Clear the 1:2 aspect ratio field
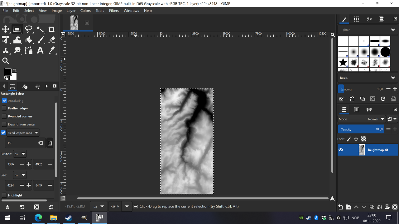This screenshot has height=224, width=399. click(41, 143)
